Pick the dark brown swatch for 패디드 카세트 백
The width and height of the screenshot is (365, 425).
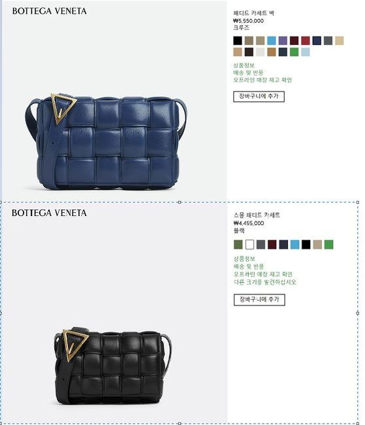pyautogui.click(x=249, y=52)
